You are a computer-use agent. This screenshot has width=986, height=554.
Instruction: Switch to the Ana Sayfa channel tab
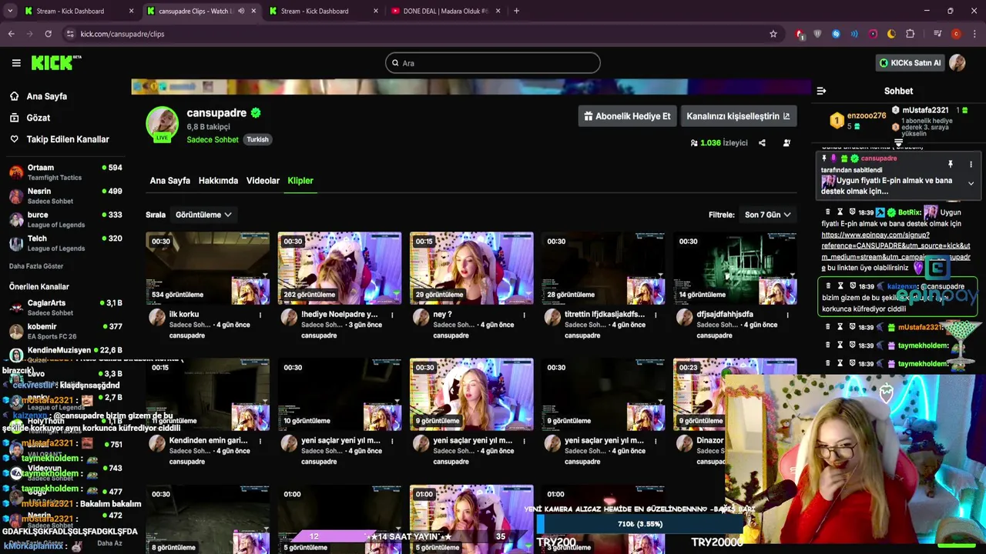click(169, 181)
